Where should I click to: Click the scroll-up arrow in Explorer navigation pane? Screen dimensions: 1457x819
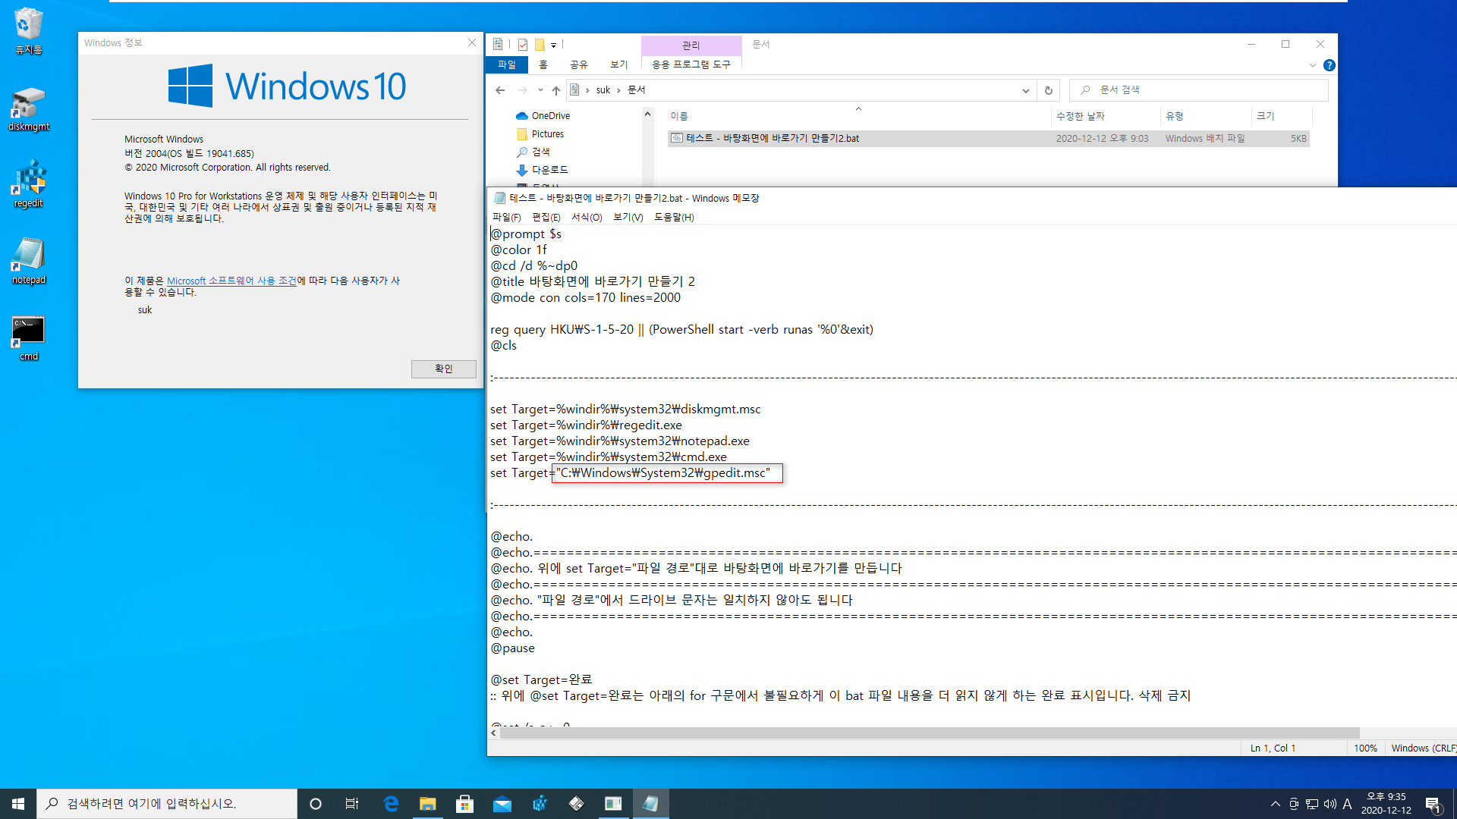click(x=647, y=115)
